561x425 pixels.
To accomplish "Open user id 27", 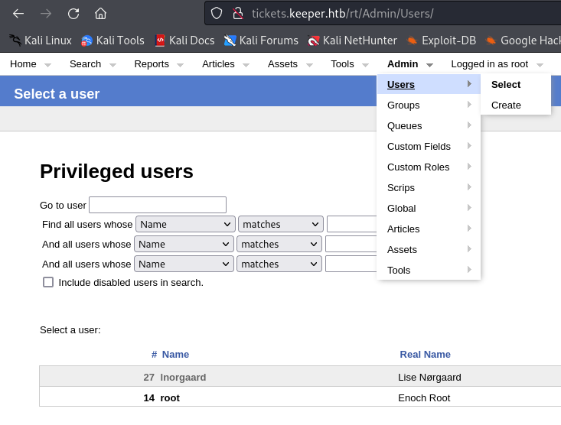I will 148,377.
